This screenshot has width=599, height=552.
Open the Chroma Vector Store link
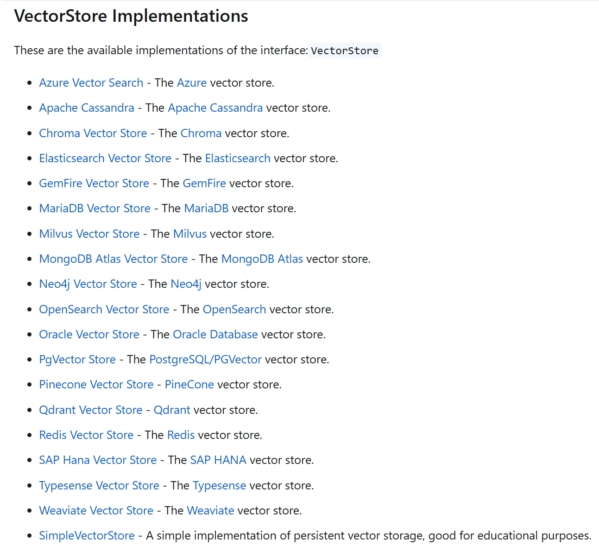[x=93, y=133]
